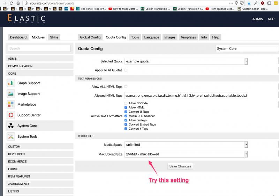This screenshot has width=279, height=196.
Task: Reload the page with the refresh icon
Action: 12,3
